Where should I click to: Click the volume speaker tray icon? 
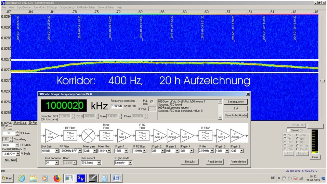tap(289, 178)
